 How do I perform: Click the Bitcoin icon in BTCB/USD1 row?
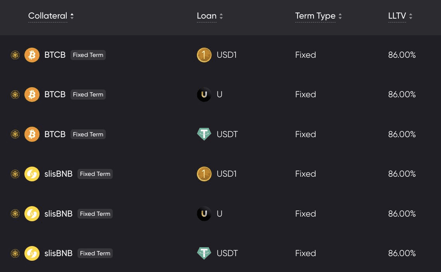[x=32, y=55]
